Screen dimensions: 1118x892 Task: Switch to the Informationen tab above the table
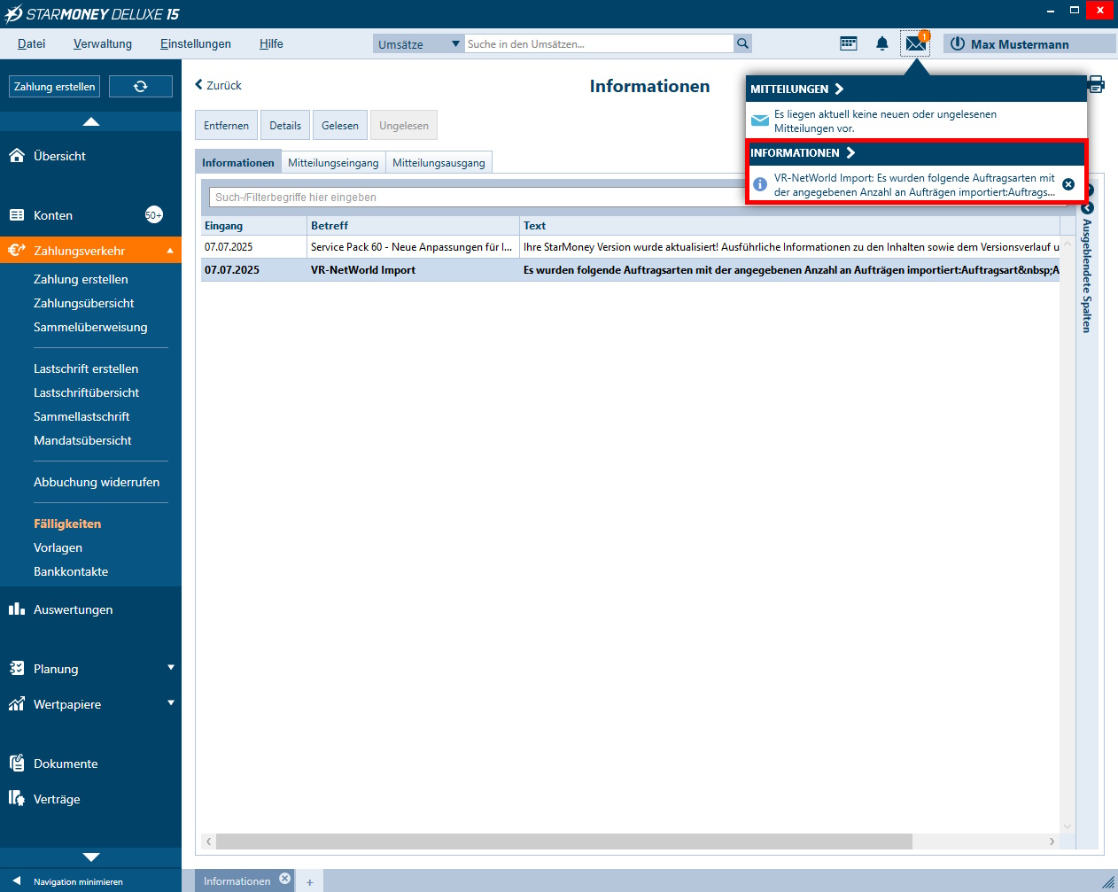238,162
